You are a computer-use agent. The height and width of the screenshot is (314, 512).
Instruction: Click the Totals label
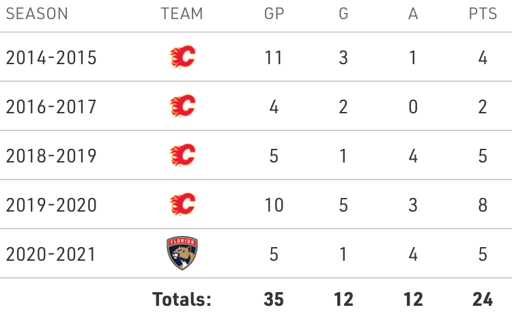tap(182, 299)
